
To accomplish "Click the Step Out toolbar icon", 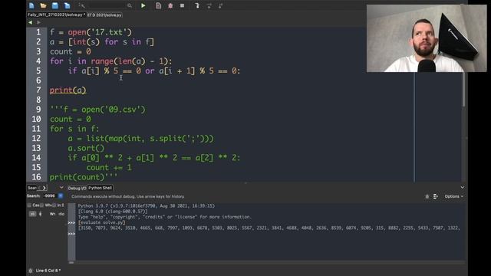I will [221, 5].
